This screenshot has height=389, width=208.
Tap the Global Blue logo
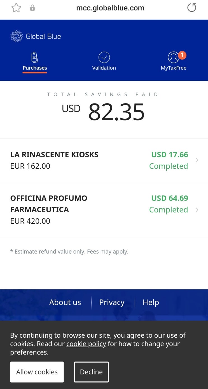[36, 36]
